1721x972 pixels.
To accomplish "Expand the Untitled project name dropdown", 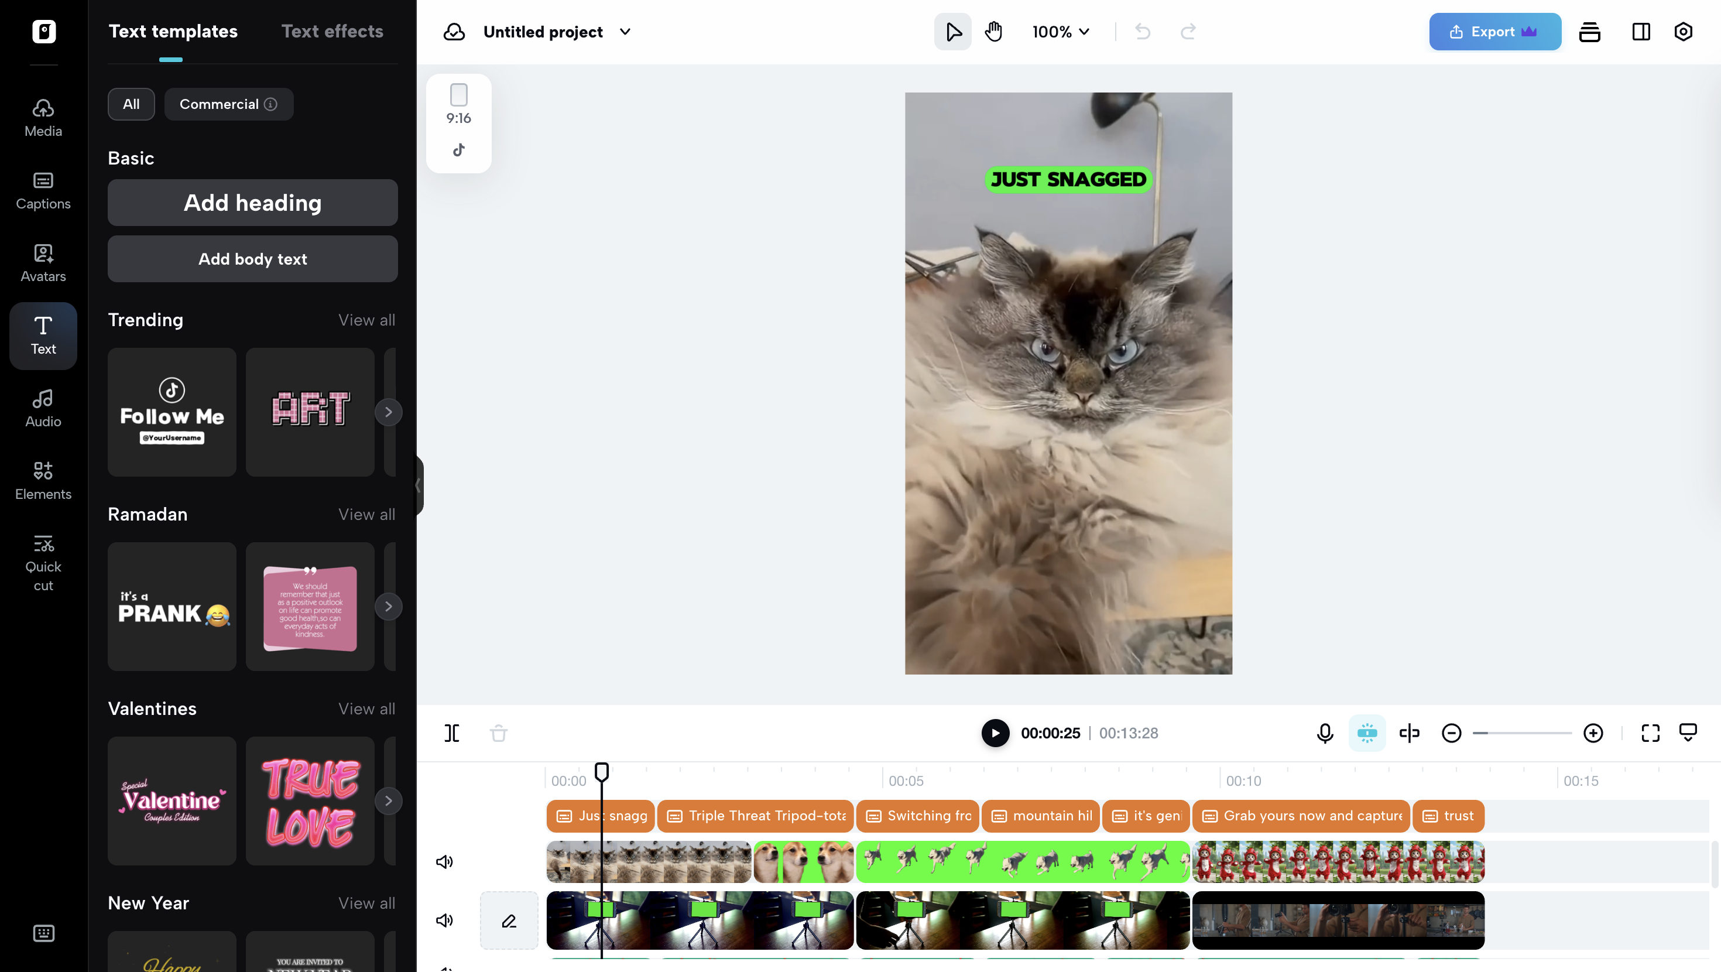I will tap(625, 32).
